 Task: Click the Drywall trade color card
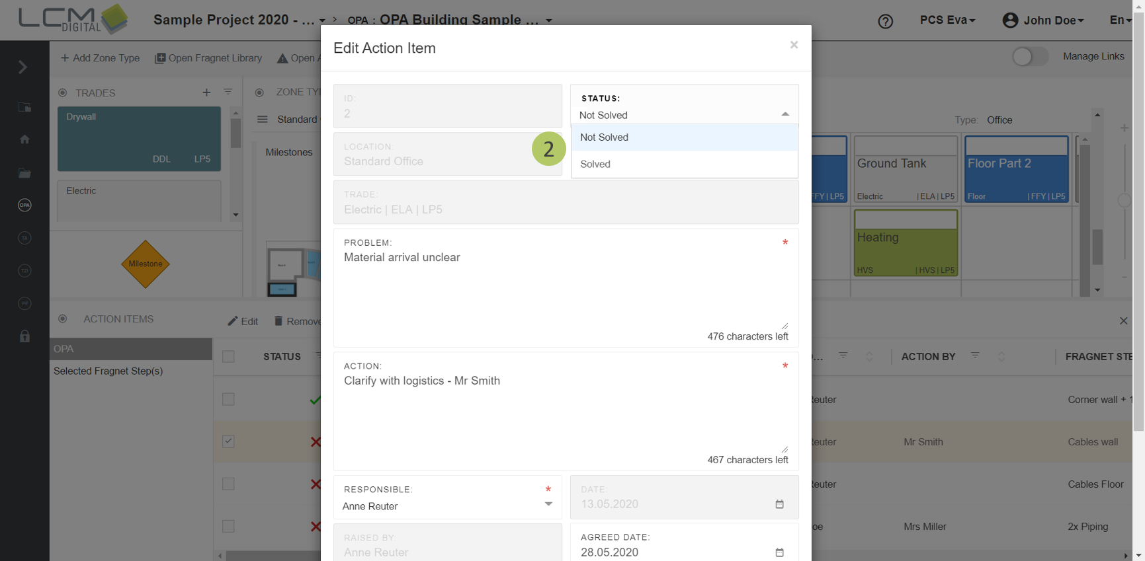coord(139,139)
